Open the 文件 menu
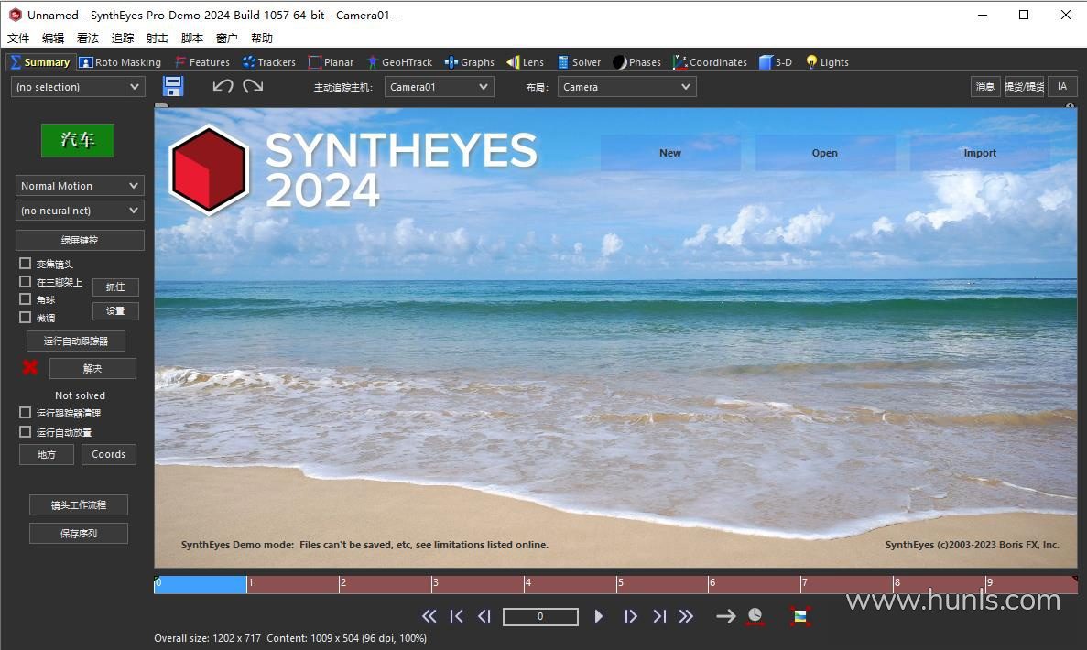This screenshot has height=650, width=1087. pyautogui.click(x=18, y=38)
